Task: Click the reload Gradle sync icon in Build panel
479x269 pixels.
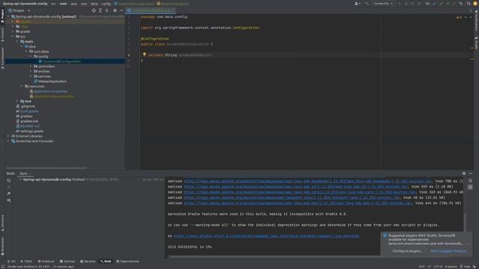Action: click(9, 181)
